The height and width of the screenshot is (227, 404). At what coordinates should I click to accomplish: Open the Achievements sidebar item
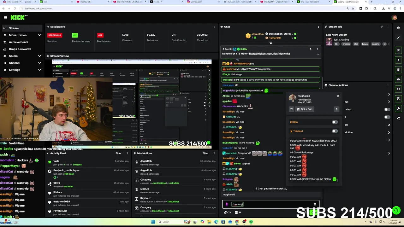[22, 42]
